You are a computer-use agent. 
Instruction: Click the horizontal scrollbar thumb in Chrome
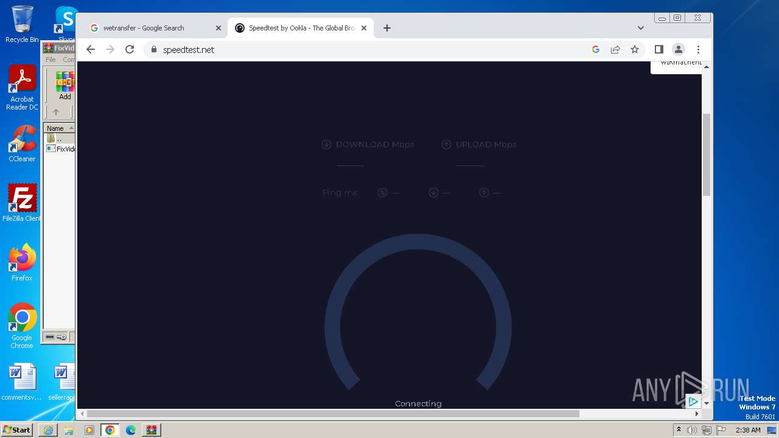pyautogui.click(x=334, y=414)
